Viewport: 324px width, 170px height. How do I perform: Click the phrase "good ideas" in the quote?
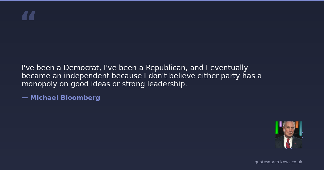91,84
